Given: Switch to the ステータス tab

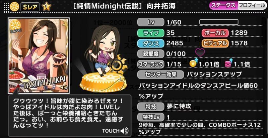Looking at the screenshot, I should tap(223, 6).
